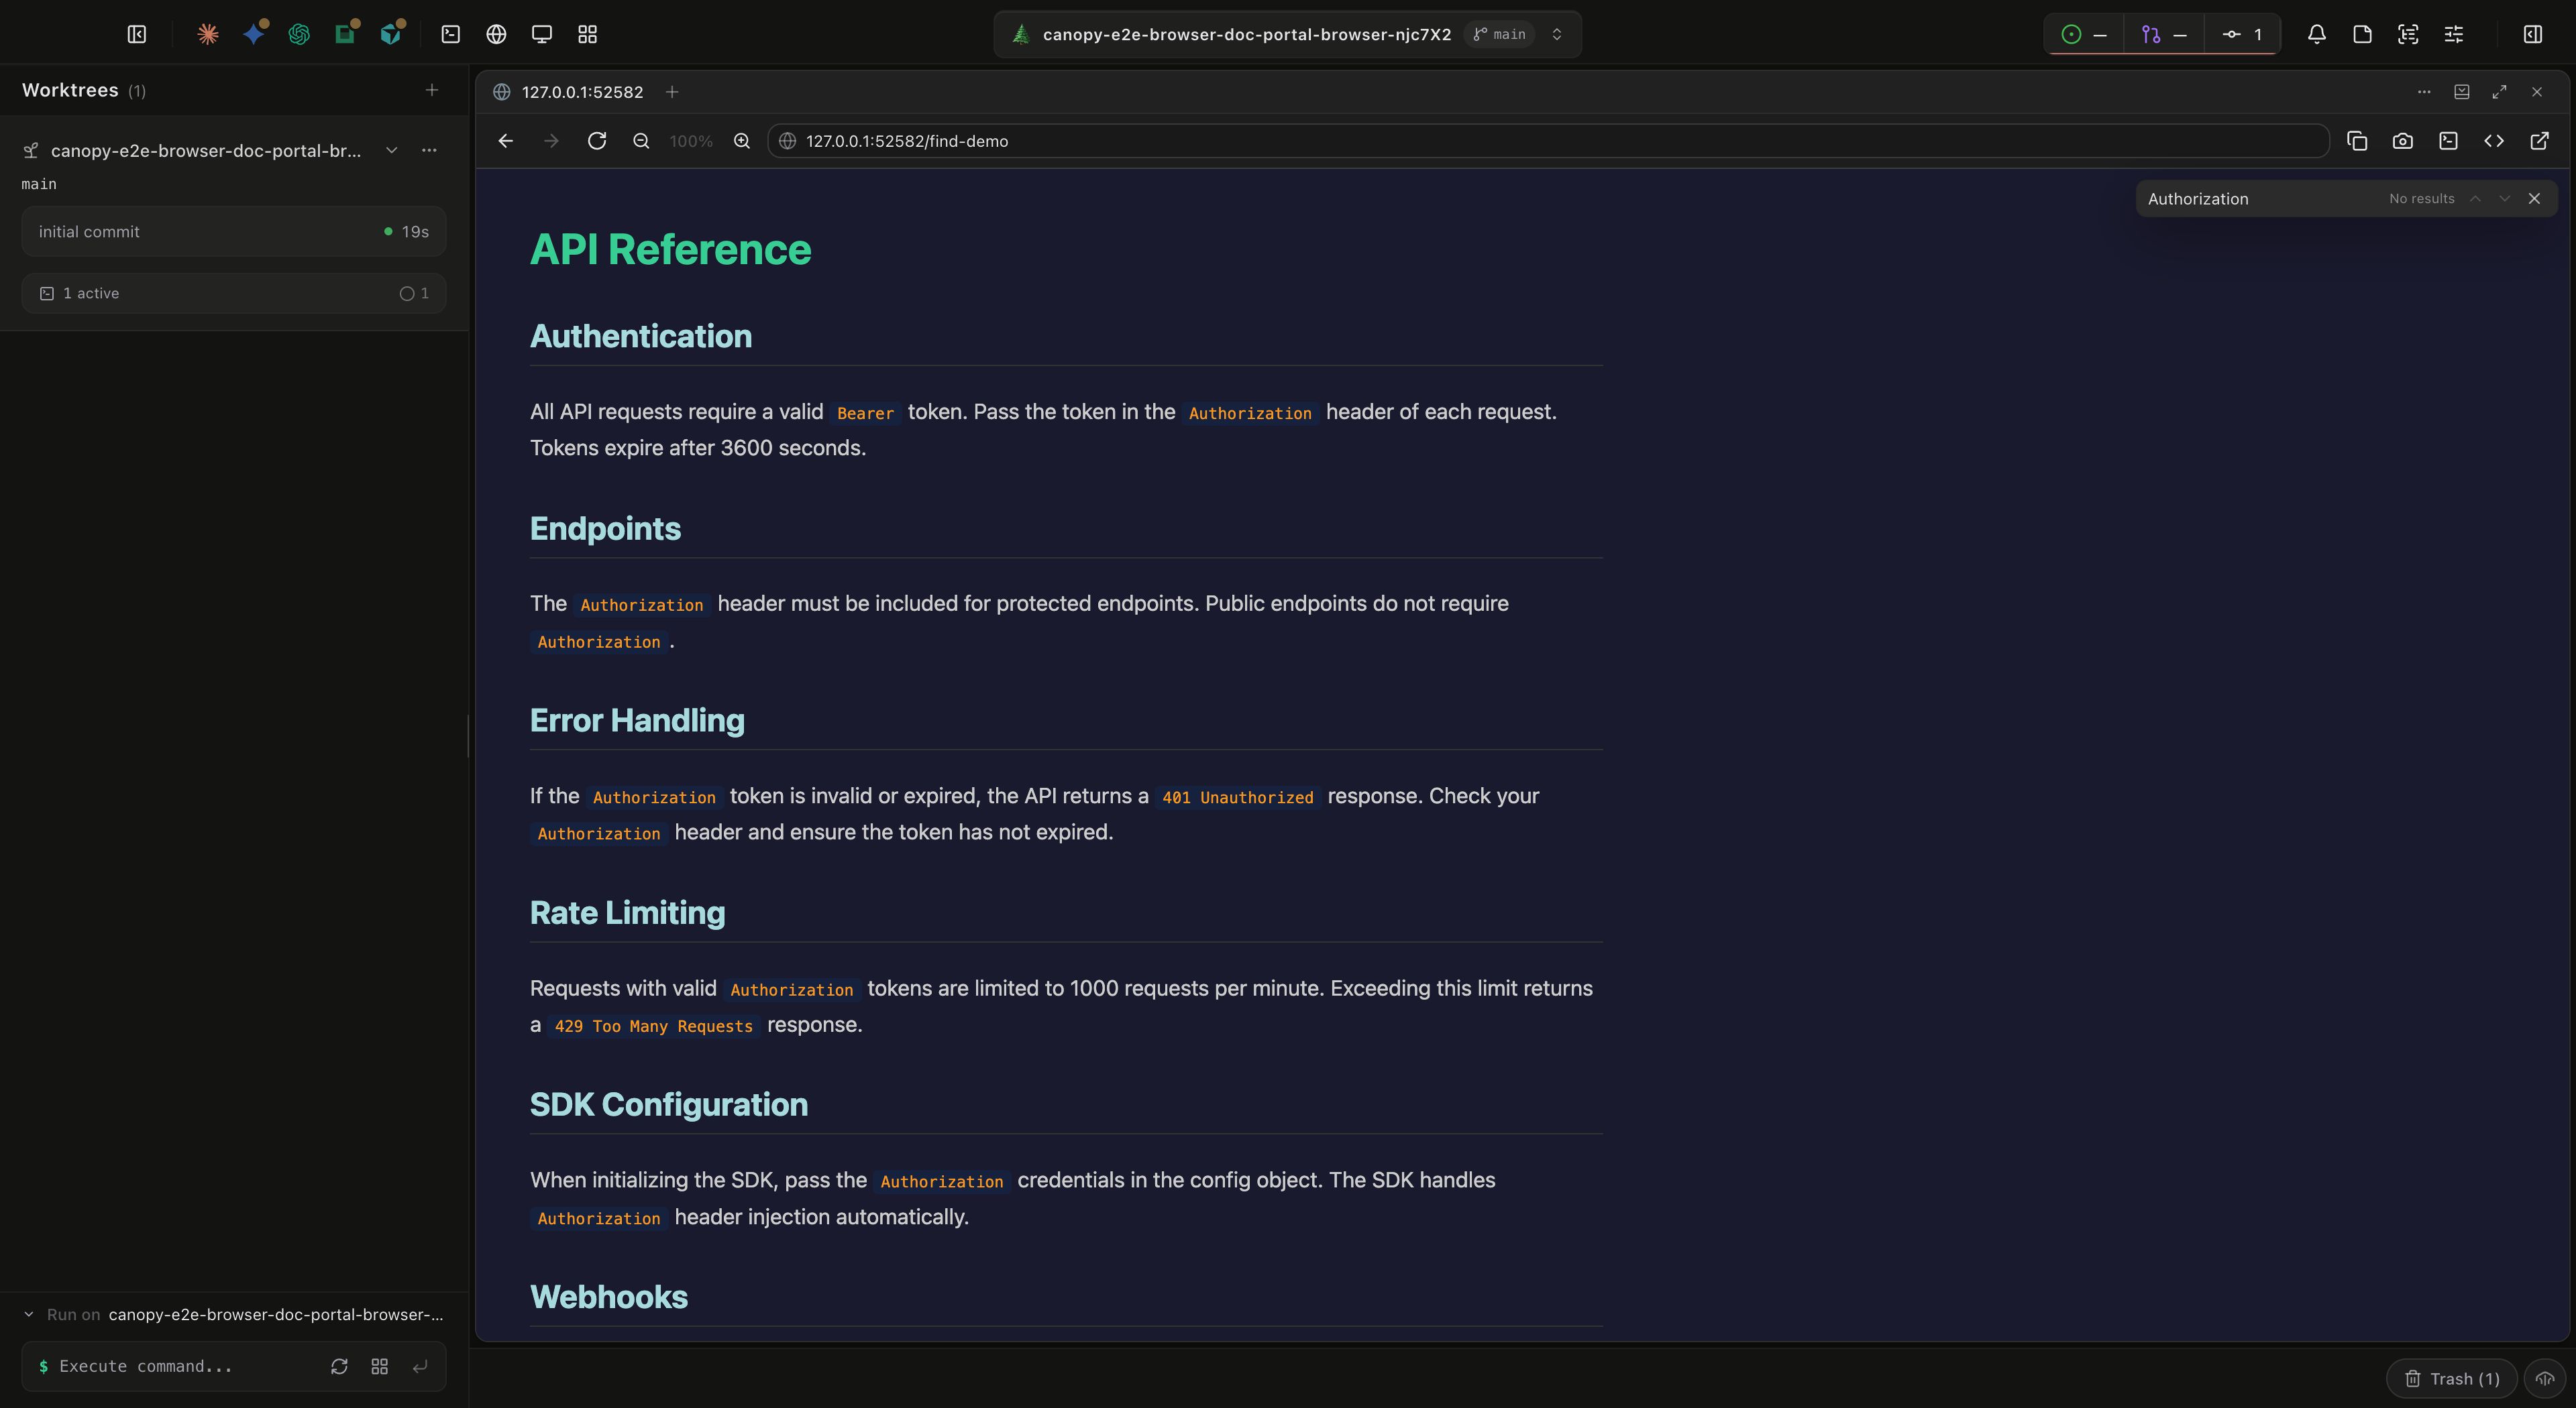Viewport: 2576px width, 1408px height.
Task: Open the settings sliders icon
Action: pyautogui.click(x=2454, y=34)
